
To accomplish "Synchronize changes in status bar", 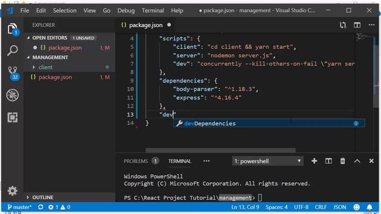I will coord(40,207).
